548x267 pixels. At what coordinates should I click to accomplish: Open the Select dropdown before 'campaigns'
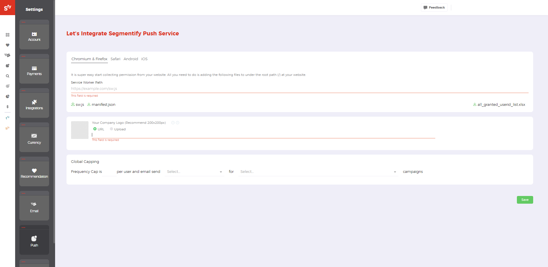tap(318, 172)
